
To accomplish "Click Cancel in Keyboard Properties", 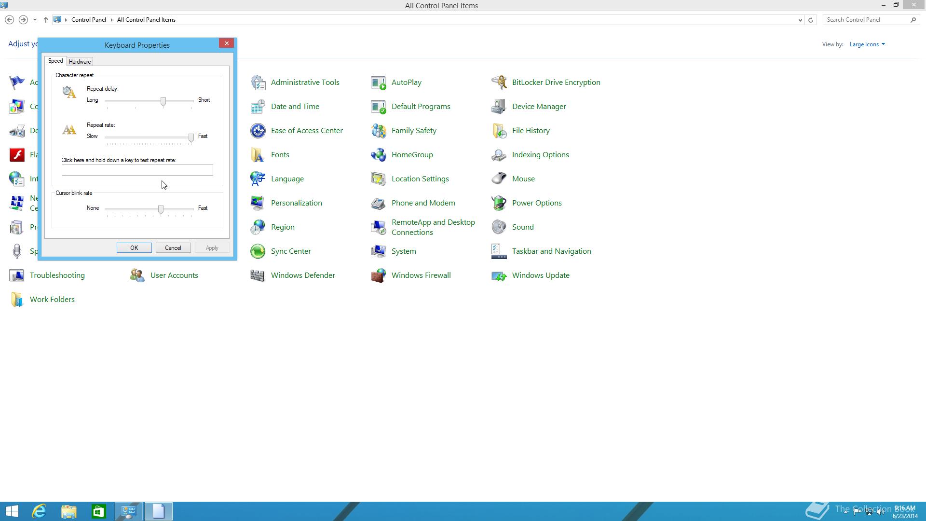I will (173, 248).
